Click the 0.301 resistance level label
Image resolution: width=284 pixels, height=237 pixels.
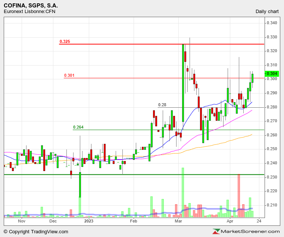69,75
